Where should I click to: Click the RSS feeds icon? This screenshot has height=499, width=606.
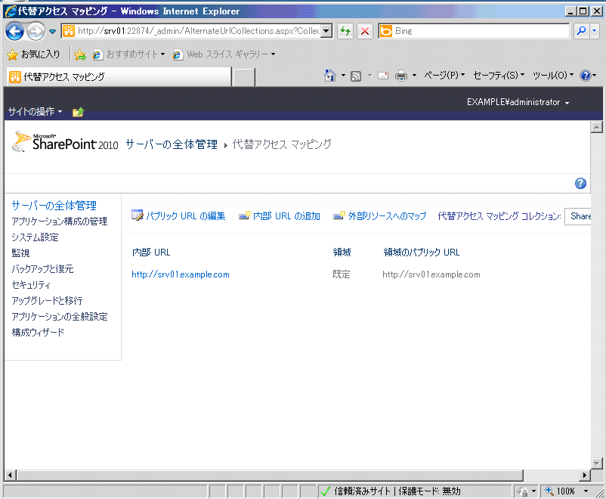tap(356, 76)
